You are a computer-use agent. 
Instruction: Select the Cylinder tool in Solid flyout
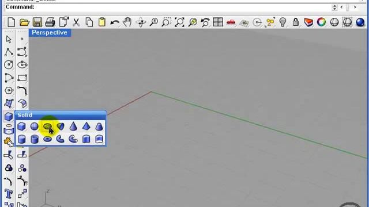point(22,139)
